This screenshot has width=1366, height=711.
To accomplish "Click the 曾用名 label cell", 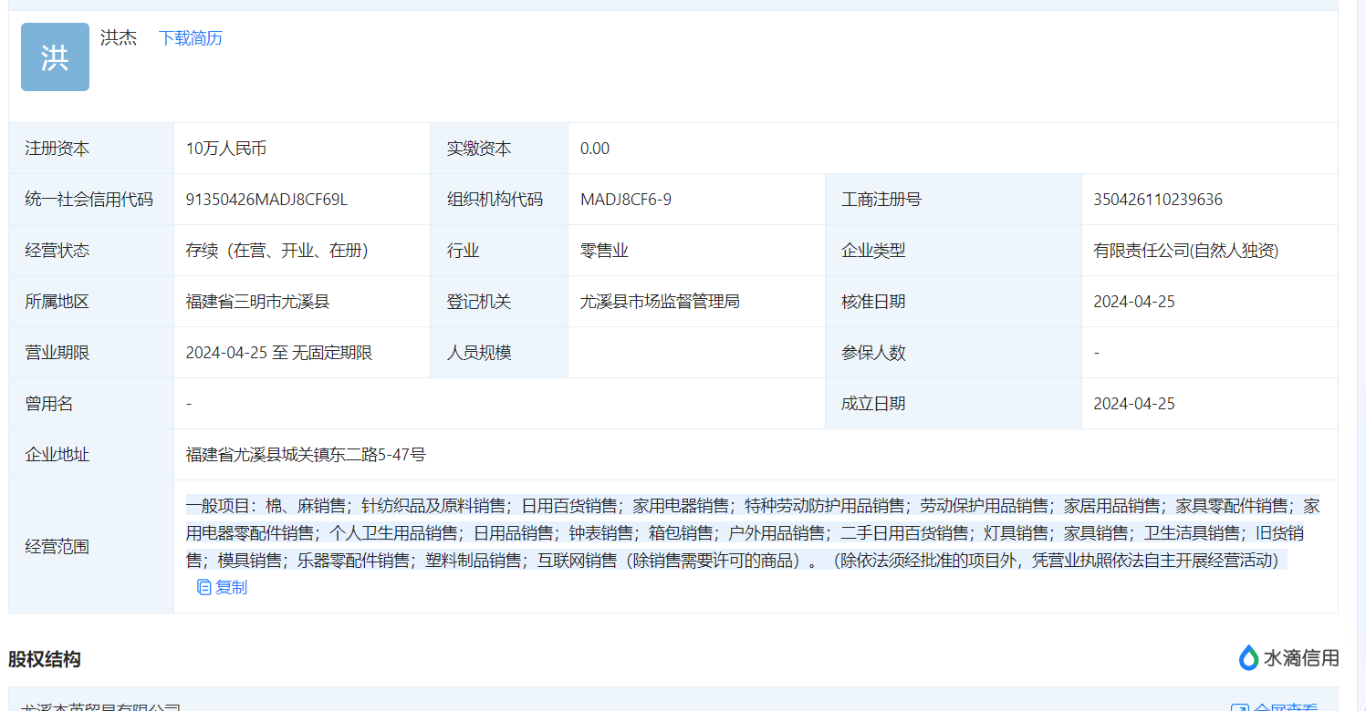I will click(91, 404).
